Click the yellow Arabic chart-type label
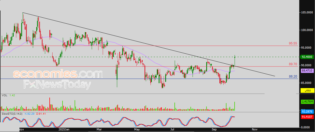 (307, 90)
